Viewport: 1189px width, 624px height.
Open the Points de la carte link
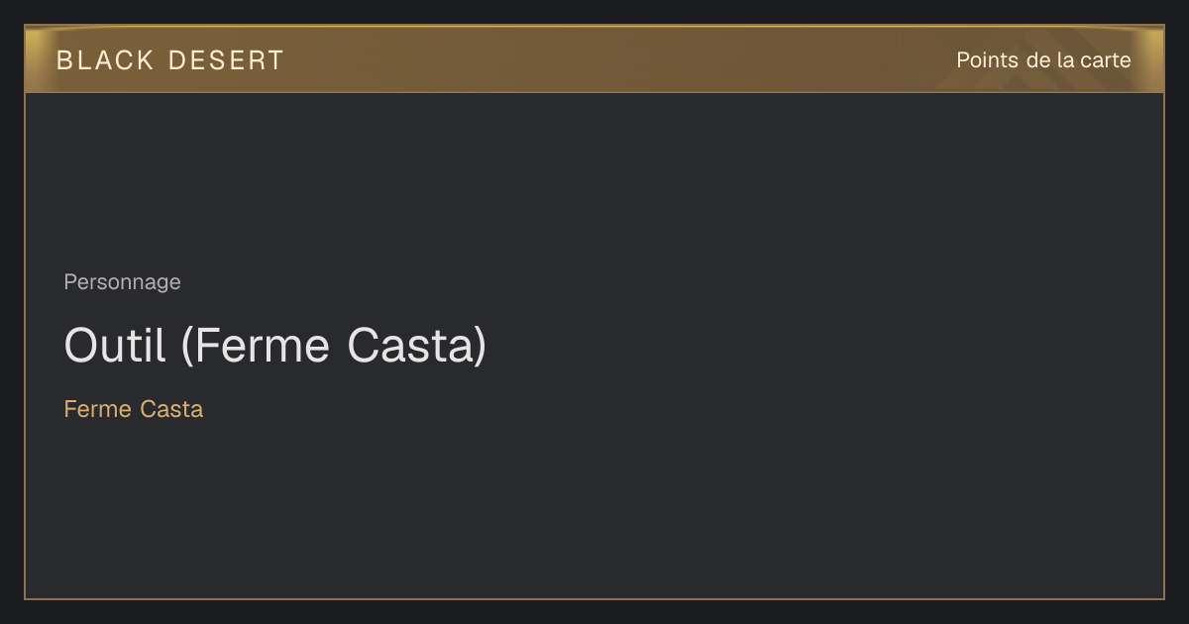click(1043, 60)
